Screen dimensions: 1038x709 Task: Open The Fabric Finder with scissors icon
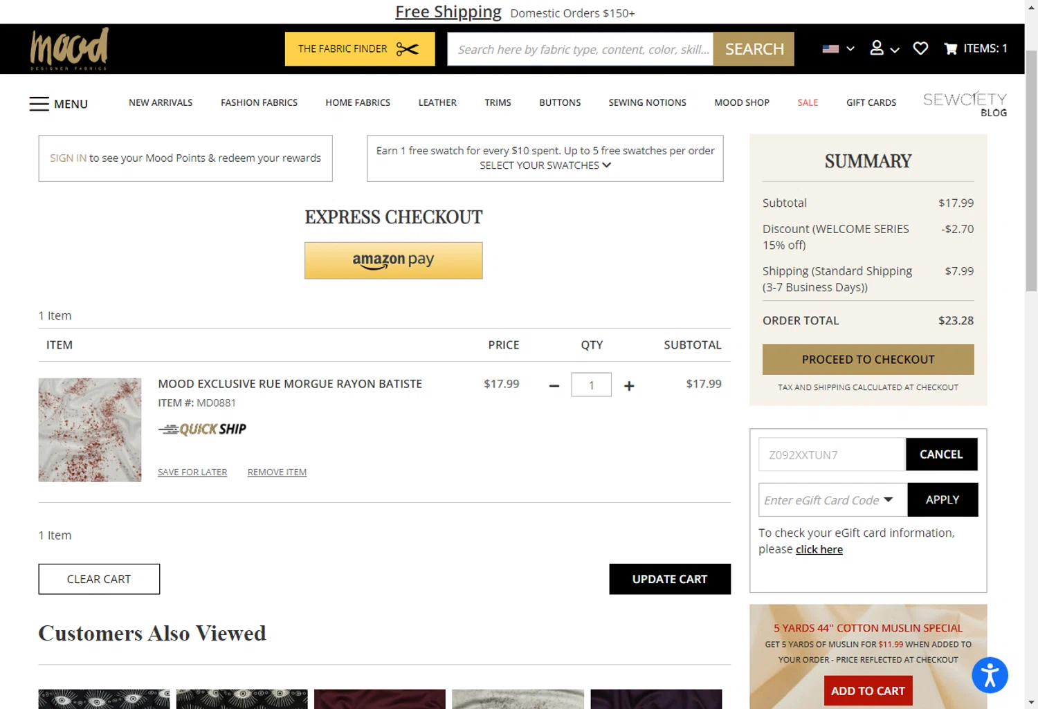[x=360, y=49]
